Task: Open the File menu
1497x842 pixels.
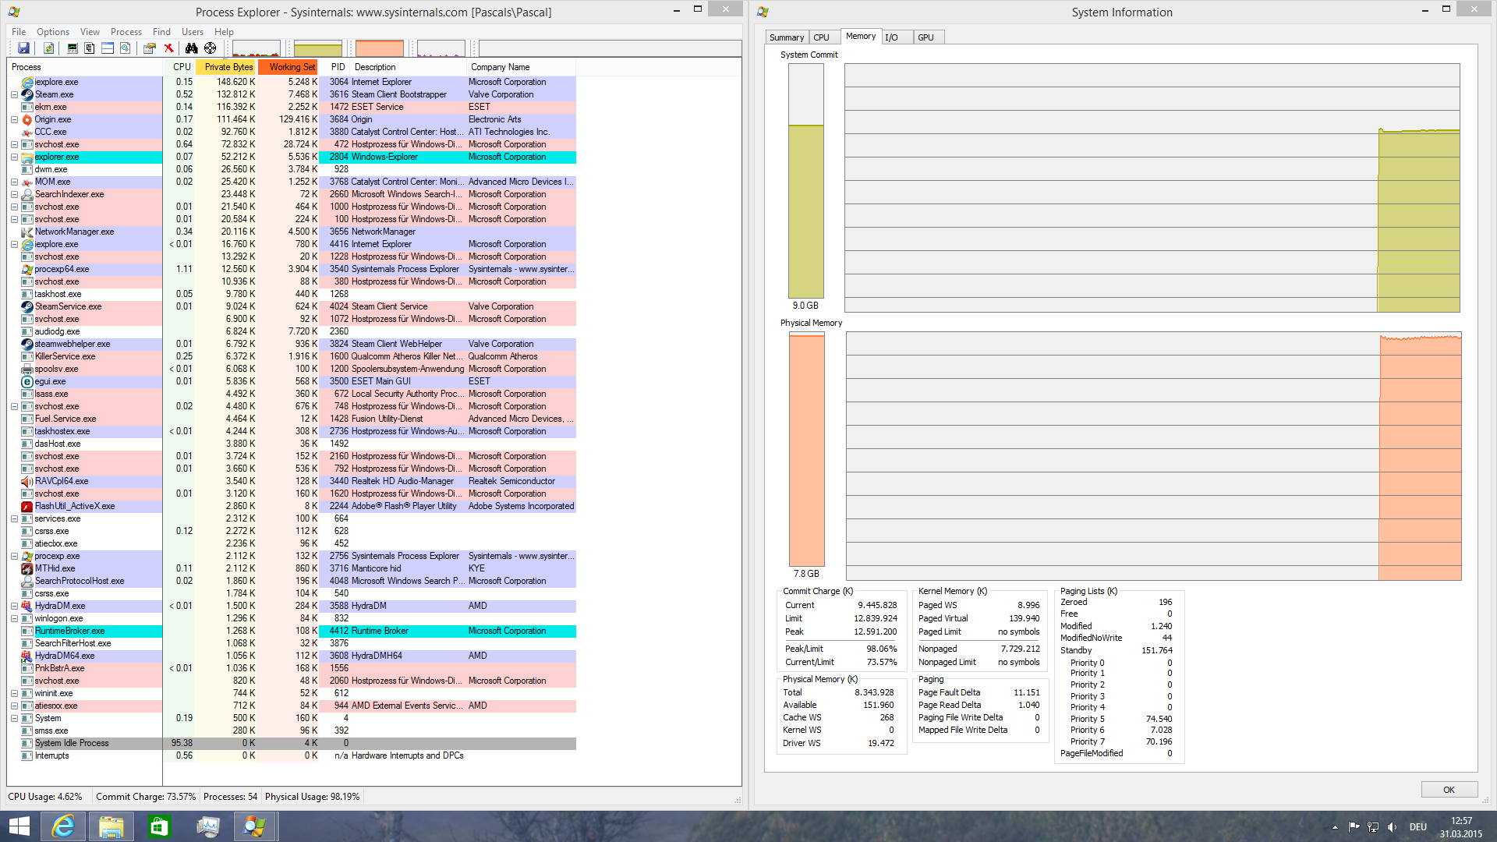Action: click(x=19, y=32)
